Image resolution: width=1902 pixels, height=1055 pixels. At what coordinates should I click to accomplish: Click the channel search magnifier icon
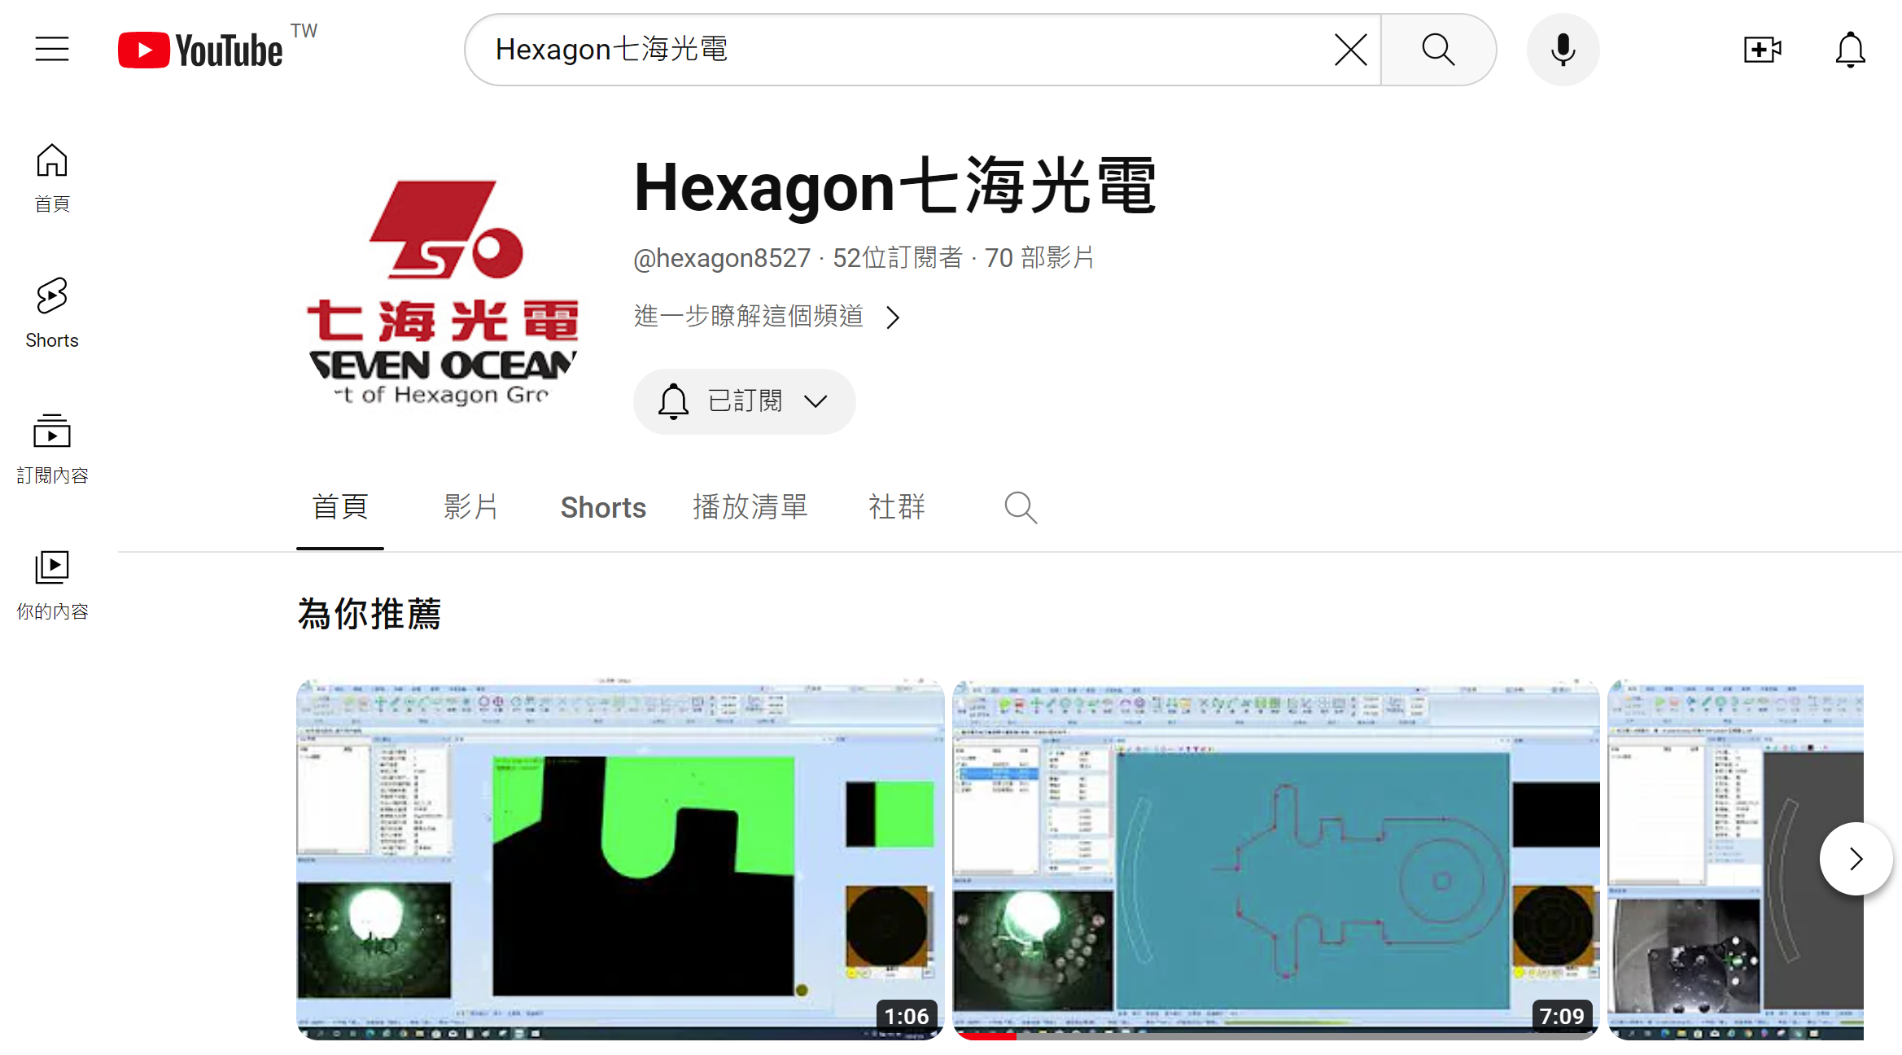1020,507
